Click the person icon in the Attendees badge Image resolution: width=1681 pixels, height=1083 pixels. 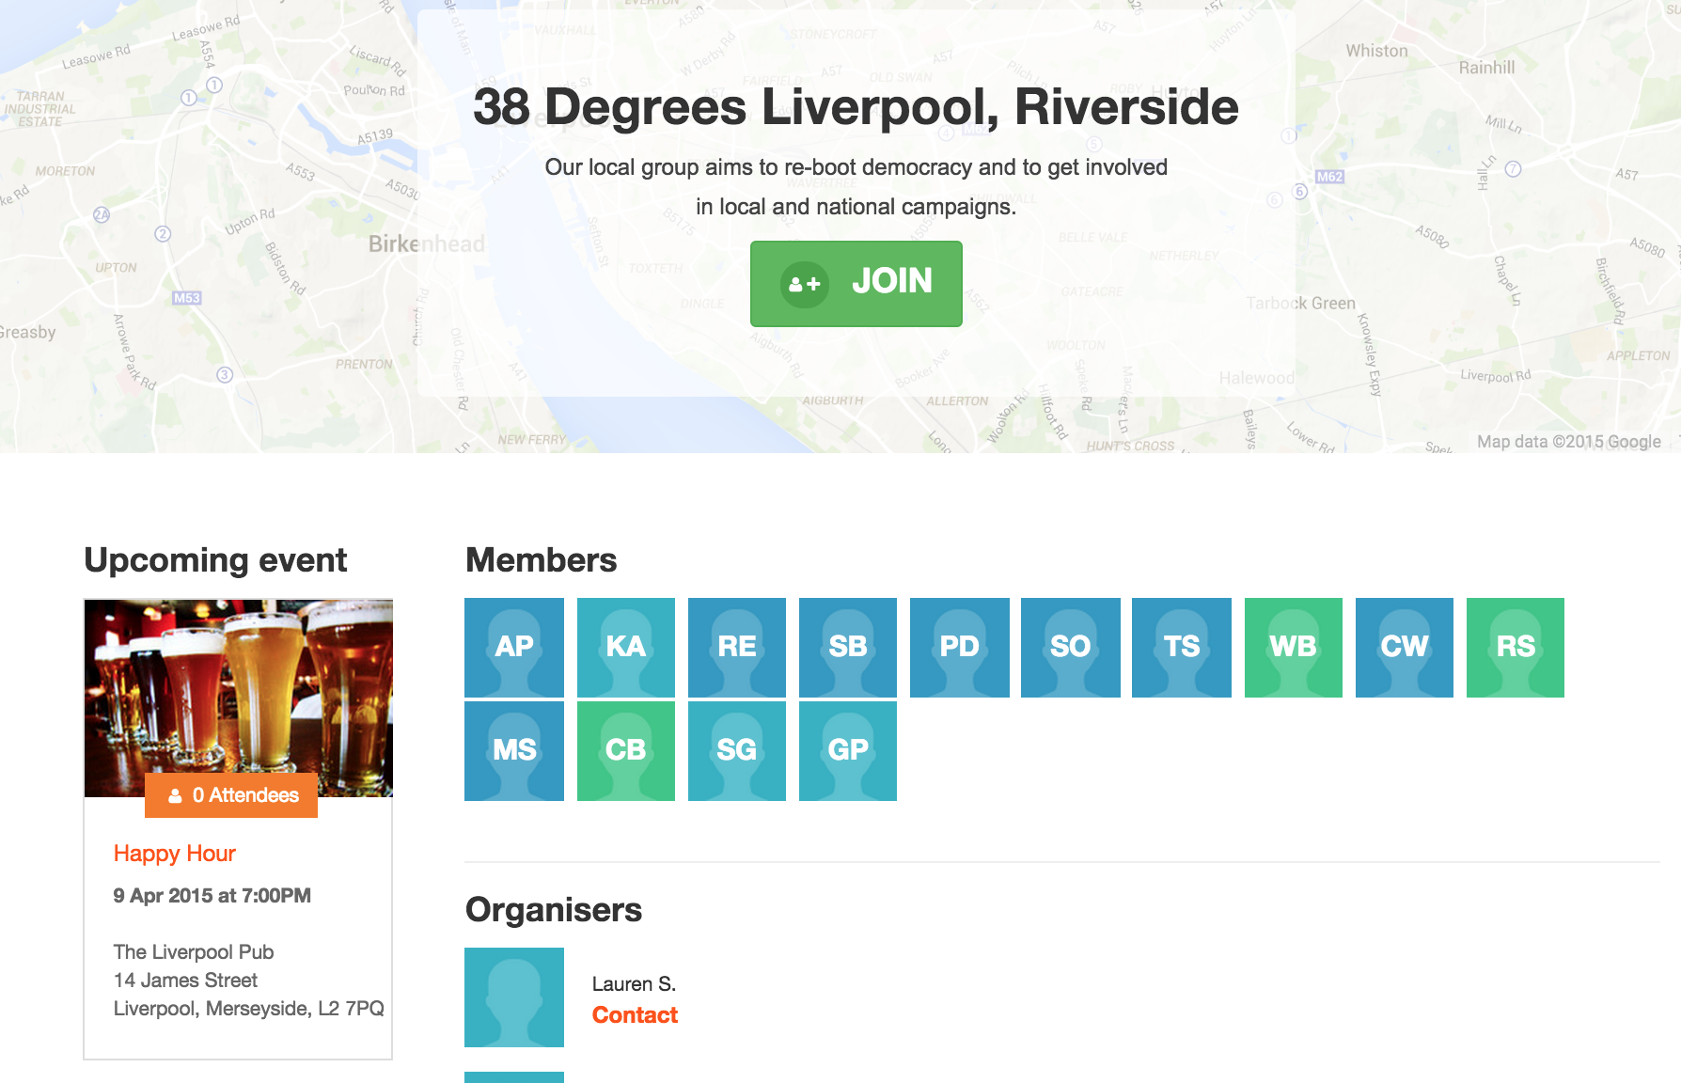point(175,795)
